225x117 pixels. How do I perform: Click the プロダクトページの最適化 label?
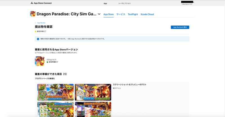click(x=45, y=79)
